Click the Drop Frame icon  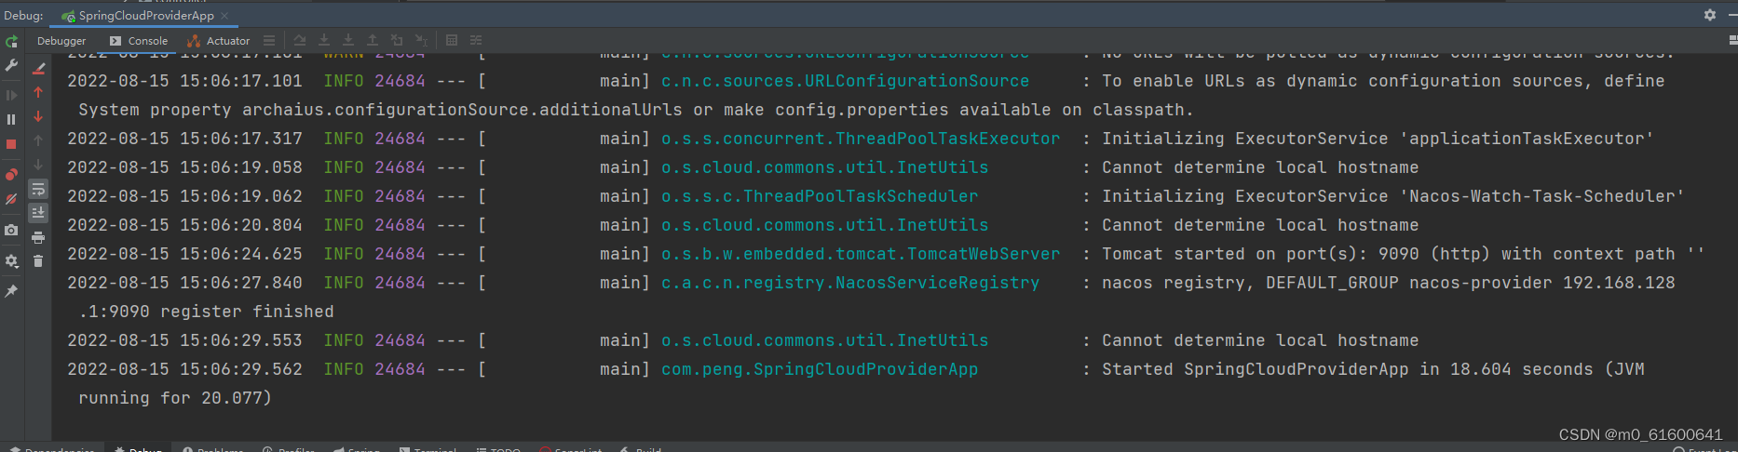click(397, 41)
